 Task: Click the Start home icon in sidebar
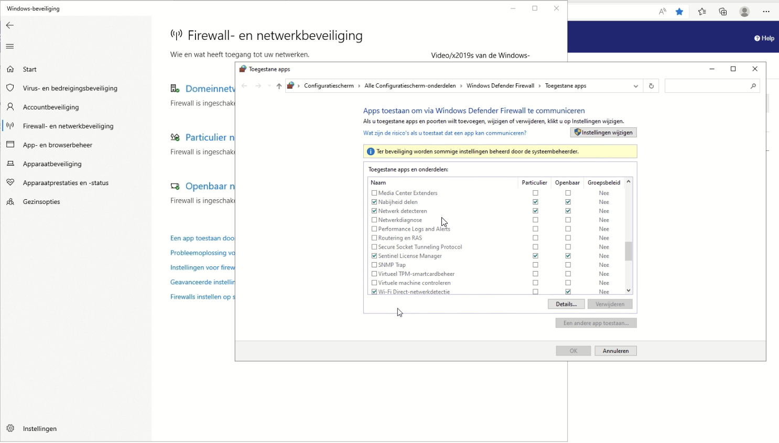pyautogui.click(x=10, y=69)
